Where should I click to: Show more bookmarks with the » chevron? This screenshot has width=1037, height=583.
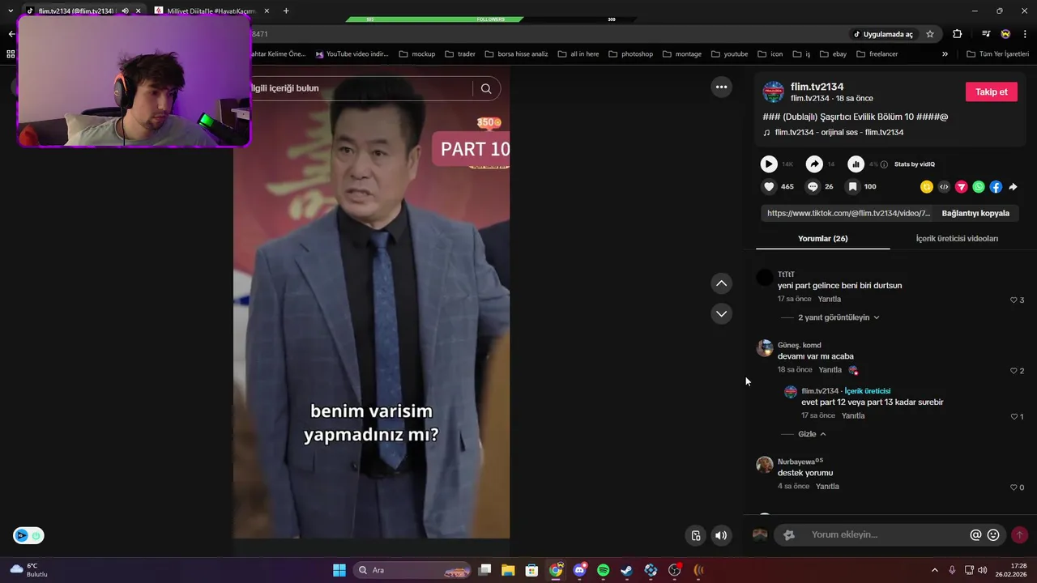coord(945,54)
